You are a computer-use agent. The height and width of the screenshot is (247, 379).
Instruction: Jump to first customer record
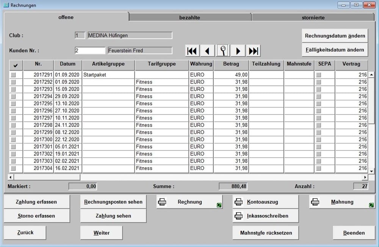tap(193, 51)
